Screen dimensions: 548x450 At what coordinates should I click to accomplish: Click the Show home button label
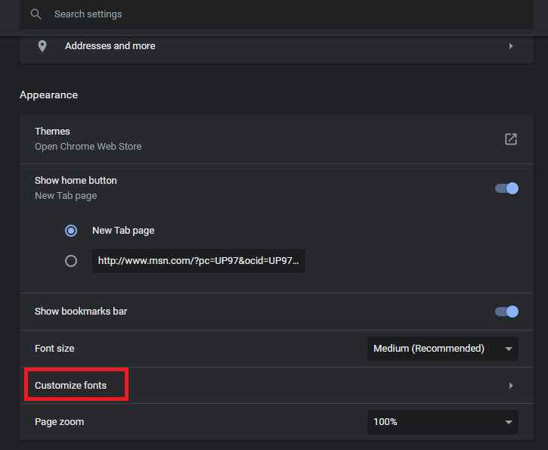coord(76,181)
